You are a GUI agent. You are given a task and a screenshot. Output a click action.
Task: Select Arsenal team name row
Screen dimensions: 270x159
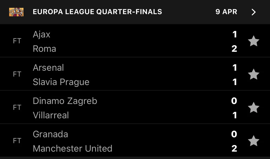click(48, 67)
